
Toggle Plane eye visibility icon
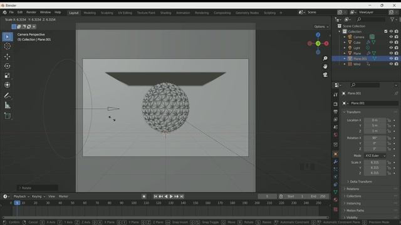click(x=391, y=53)
